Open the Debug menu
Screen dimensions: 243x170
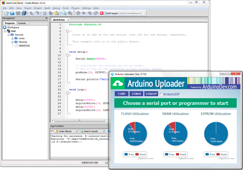click(56, 8)
